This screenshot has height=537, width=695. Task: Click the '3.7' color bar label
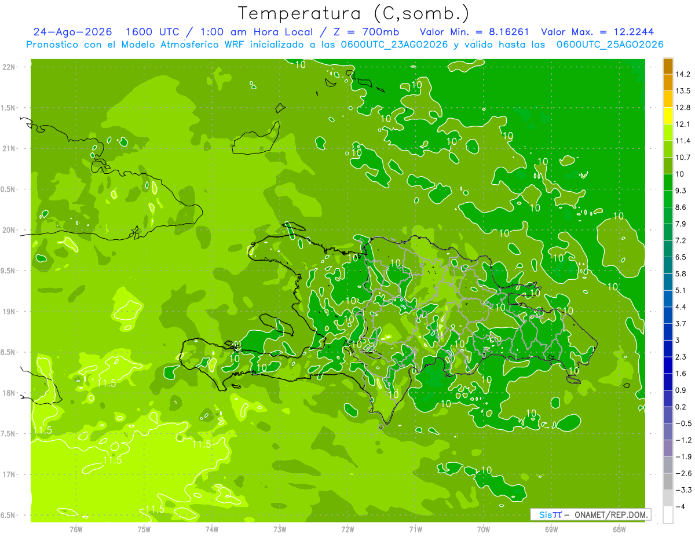coord(681,324)
